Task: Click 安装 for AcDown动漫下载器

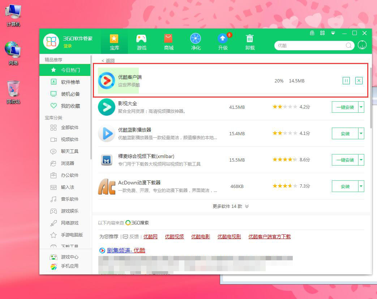Action: point(345,187)
